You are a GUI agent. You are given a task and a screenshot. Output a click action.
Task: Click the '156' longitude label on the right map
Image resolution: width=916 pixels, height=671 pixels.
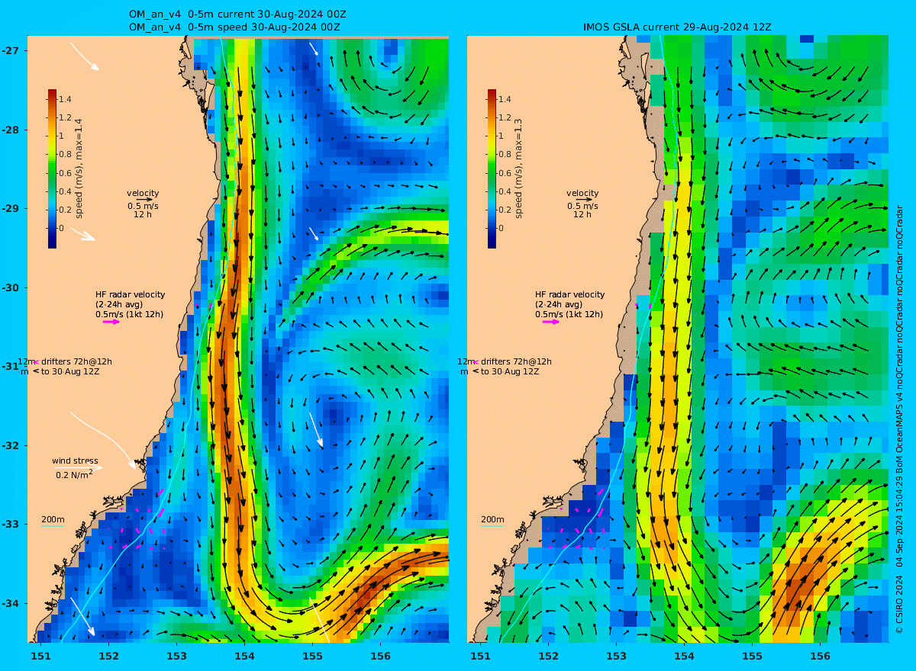(x=820, y=656)
